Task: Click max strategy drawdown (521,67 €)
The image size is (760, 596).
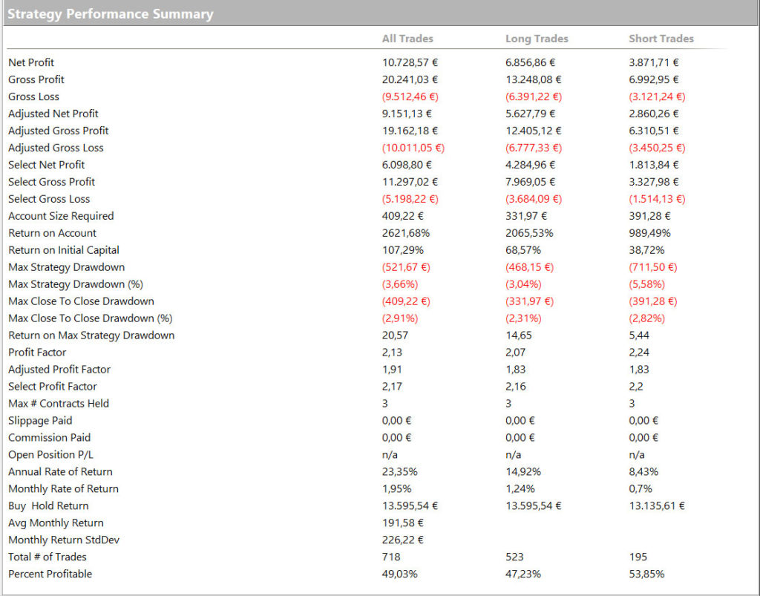Action: click(406, 267)
